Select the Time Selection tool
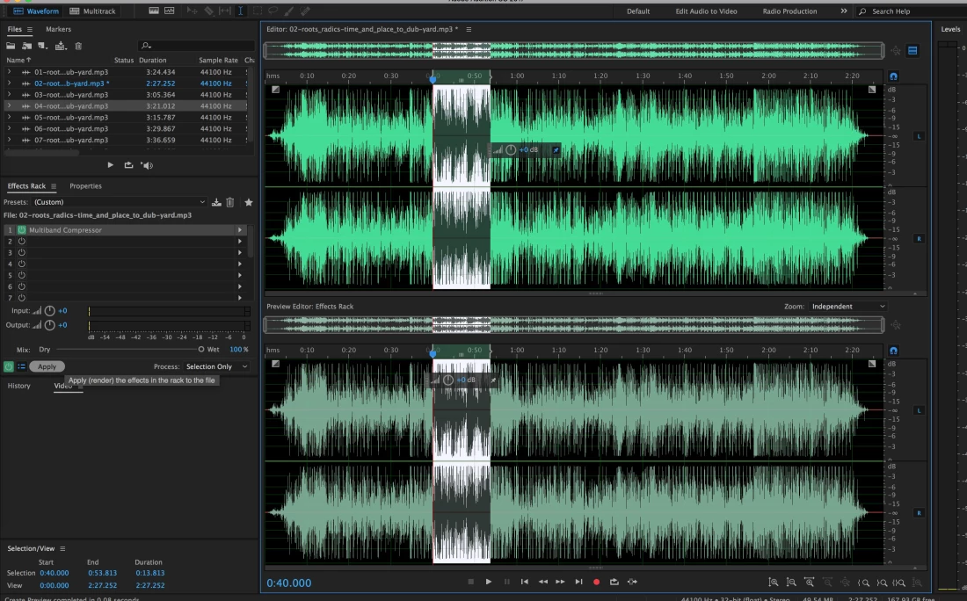The height and width of the screenshot is (601, 967). (240, 11)
